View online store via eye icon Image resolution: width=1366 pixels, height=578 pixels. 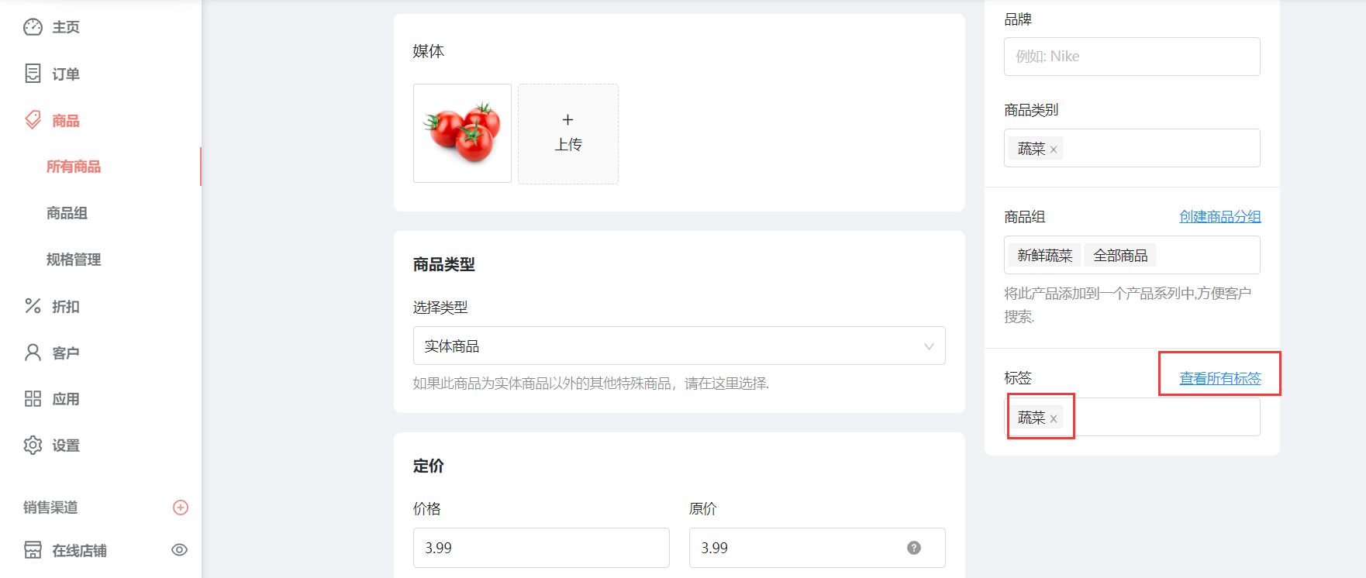point(179,550)
